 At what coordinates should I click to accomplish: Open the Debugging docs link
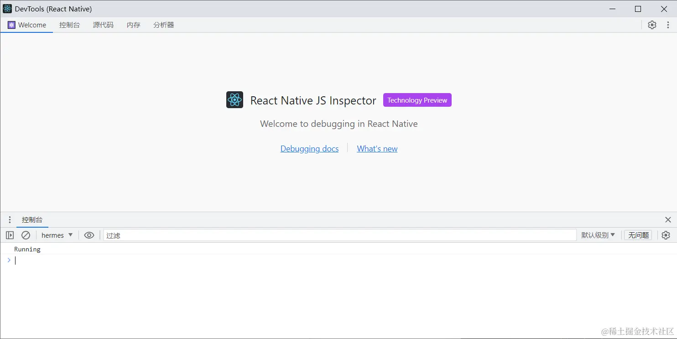pos(309,149)
